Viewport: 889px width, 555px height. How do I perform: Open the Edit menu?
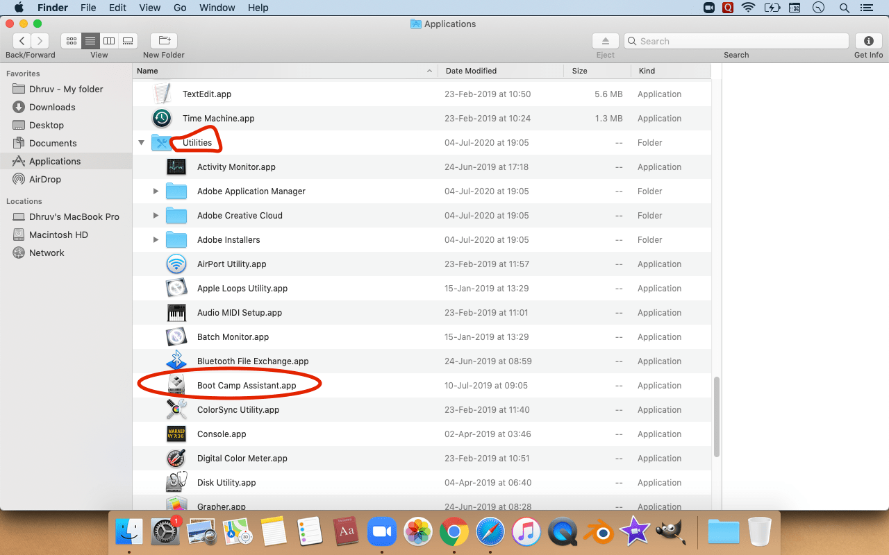[117, 8]
